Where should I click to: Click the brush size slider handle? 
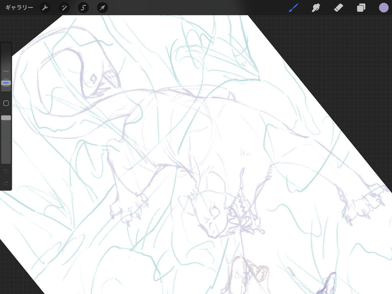(6, 83)
